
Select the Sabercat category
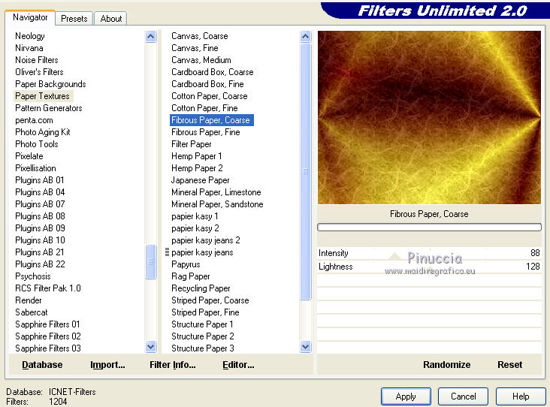(x=32, y=312)
